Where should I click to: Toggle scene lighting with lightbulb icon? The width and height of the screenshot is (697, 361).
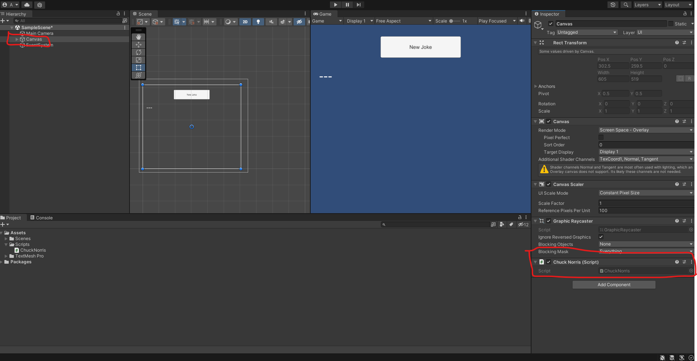click(258, 22)
